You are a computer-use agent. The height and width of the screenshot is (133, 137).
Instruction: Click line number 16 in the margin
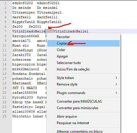pyautogui.click(x=4, y=74)
